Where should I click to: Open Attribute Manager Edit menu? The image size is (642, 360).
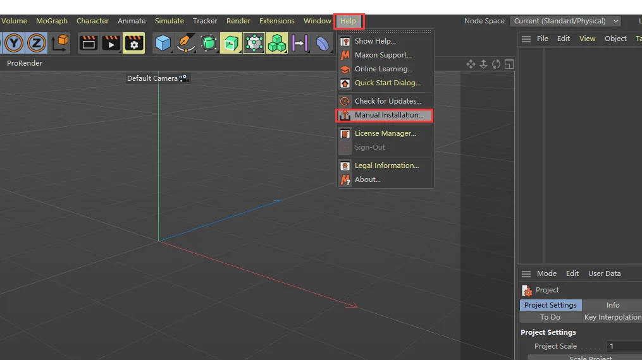pos(572,273)
